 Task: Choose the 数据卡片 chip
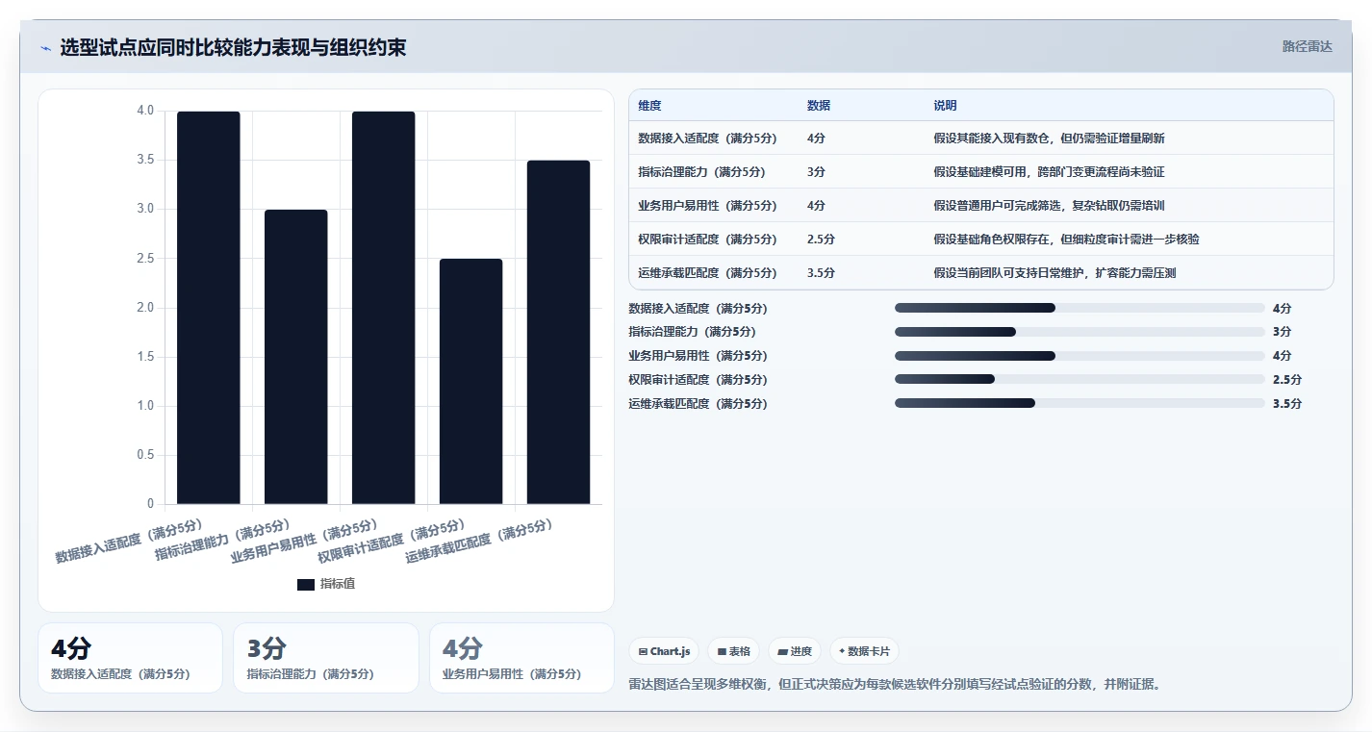[864, 651]
